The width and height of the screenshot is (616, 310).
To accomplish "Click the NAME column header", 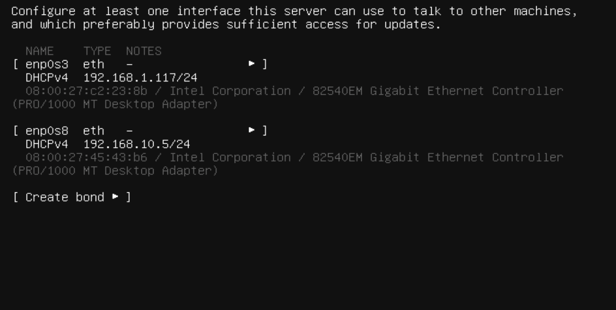I will click(x=40, y=51).
